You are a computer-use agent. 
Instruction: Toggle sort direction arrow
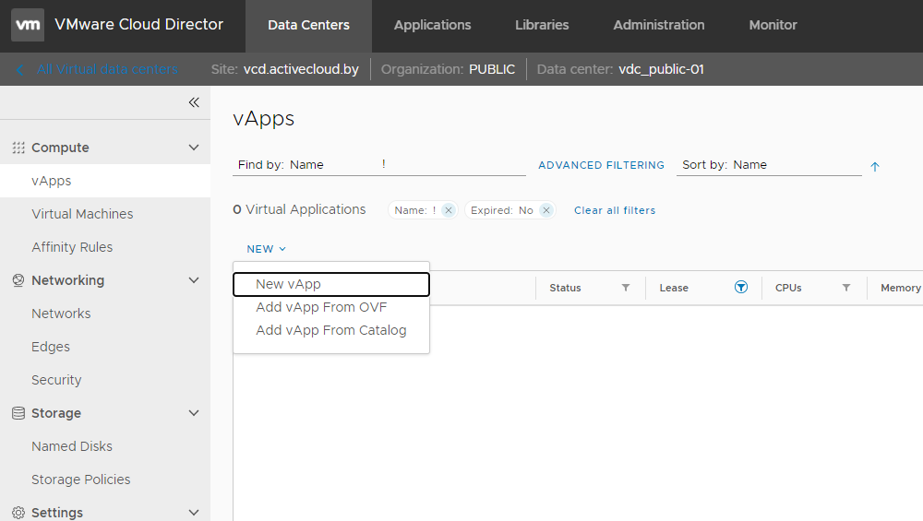coord(875,167)
